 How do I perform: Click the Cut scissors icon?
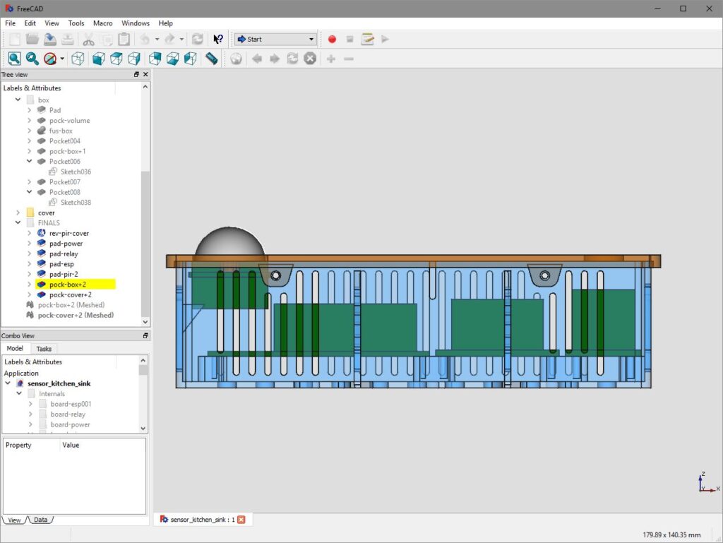pyautogui.click(x=88, y=40)
